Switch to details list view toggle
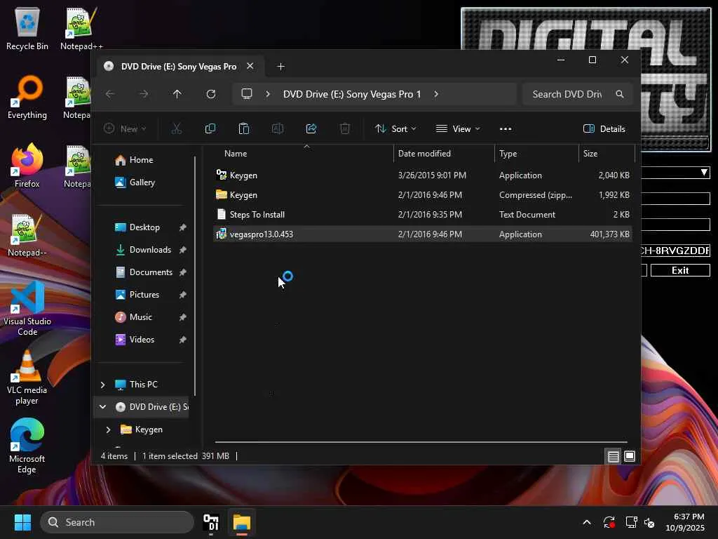Screen dimensions: 718x539 (613, 456)
